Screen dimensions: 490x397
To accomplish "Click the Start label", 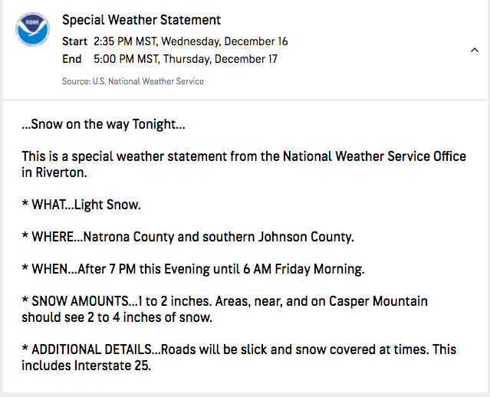I will [74, 41].
